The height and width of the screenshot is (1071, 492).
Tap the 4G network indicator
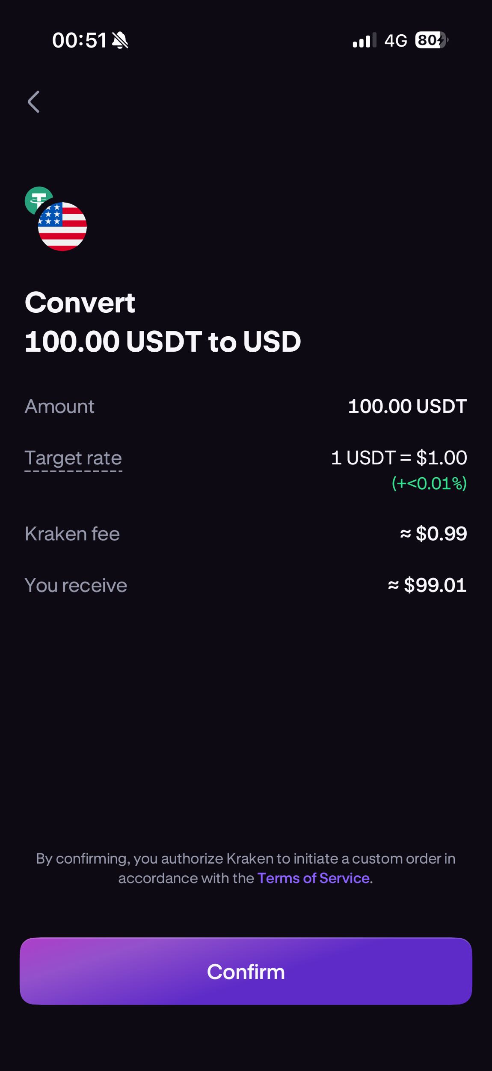pos(395,41)
